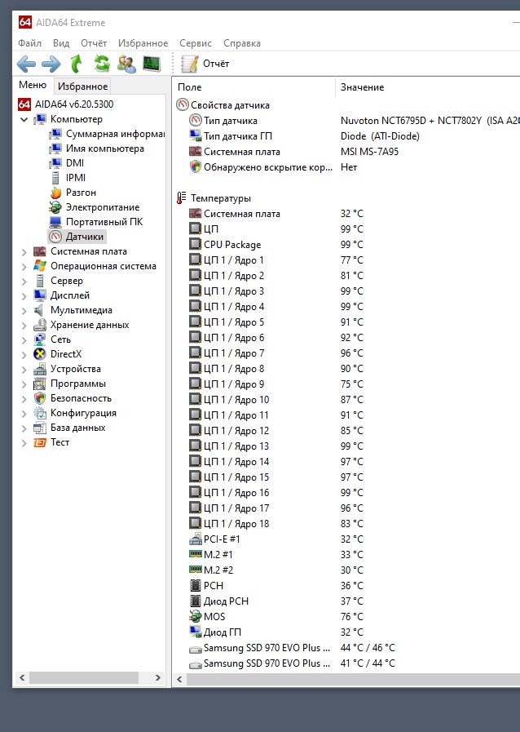Click the Электропитание plug icon

(x=55, y=207)
